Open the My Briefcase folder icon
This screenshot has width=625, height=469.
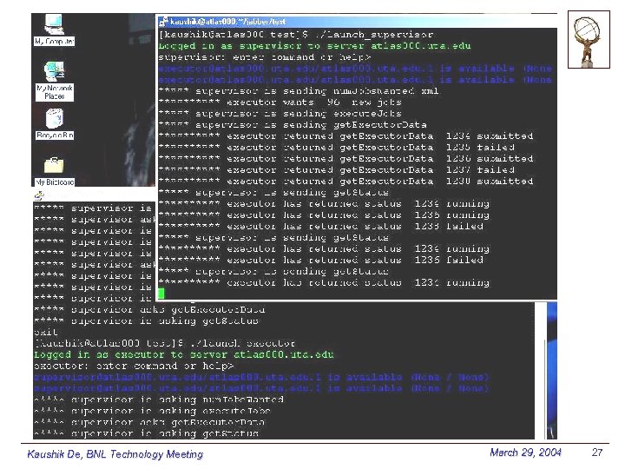pyautogui.click(x=54, y=166)
